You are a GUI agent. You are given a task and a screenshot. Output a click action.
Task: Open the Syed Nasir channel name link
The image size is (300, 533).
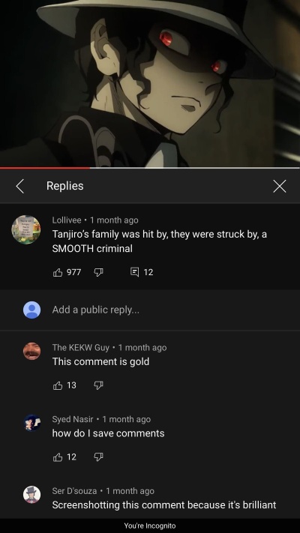point(73,420)
